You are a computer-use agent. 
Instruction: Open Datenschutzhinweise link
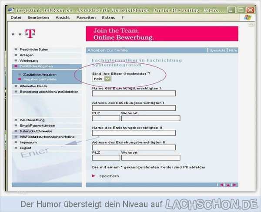point(36,131)
